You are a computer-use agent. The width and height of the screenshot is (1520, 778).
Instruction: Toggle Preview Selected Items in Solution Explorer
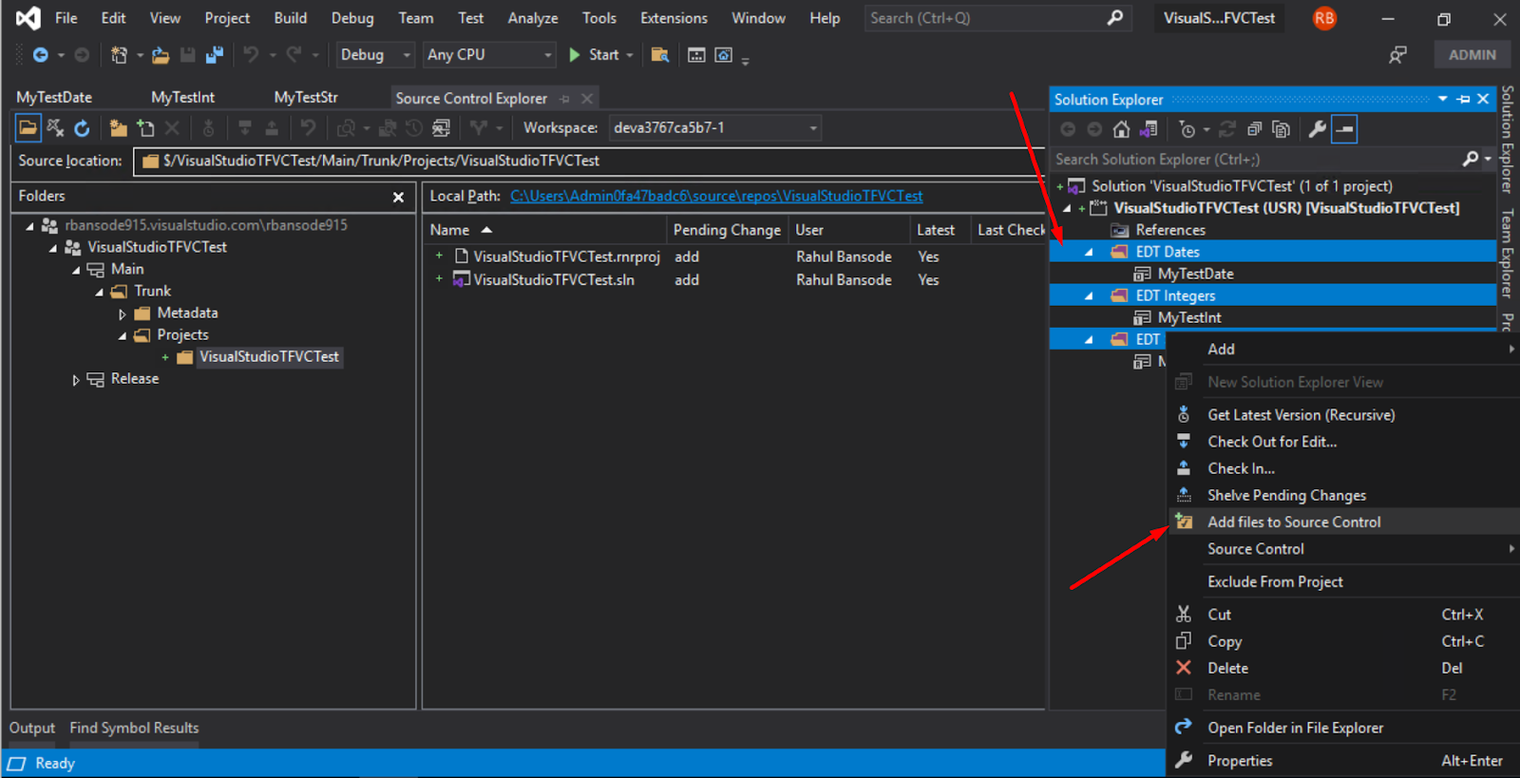pyautogui.click(x=1344, y=129)
